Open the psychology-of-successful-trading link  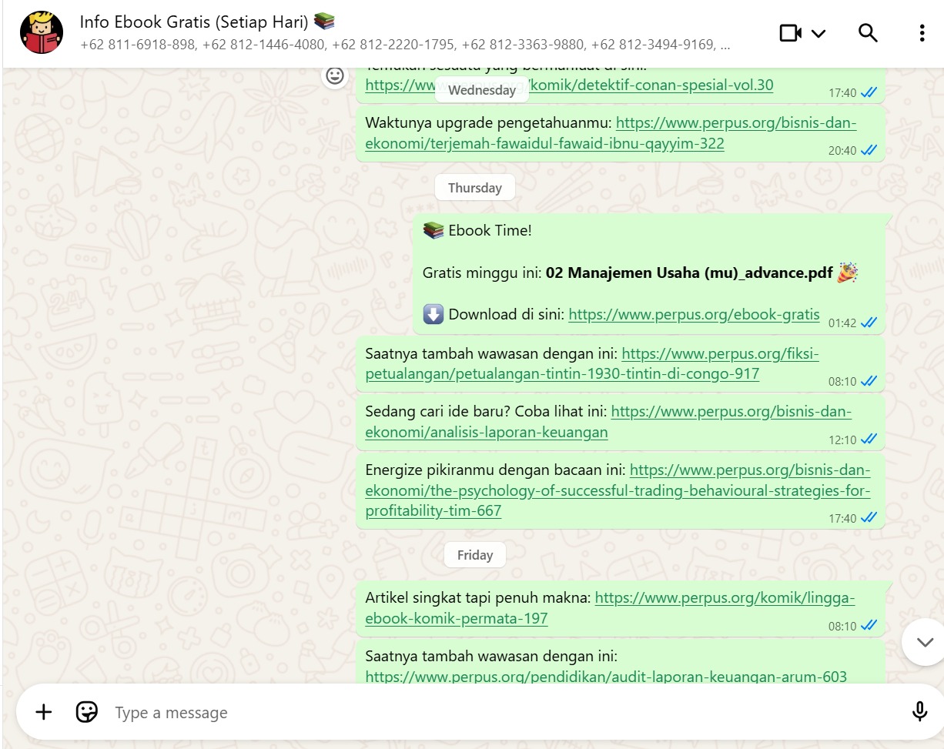pos(618,490)
